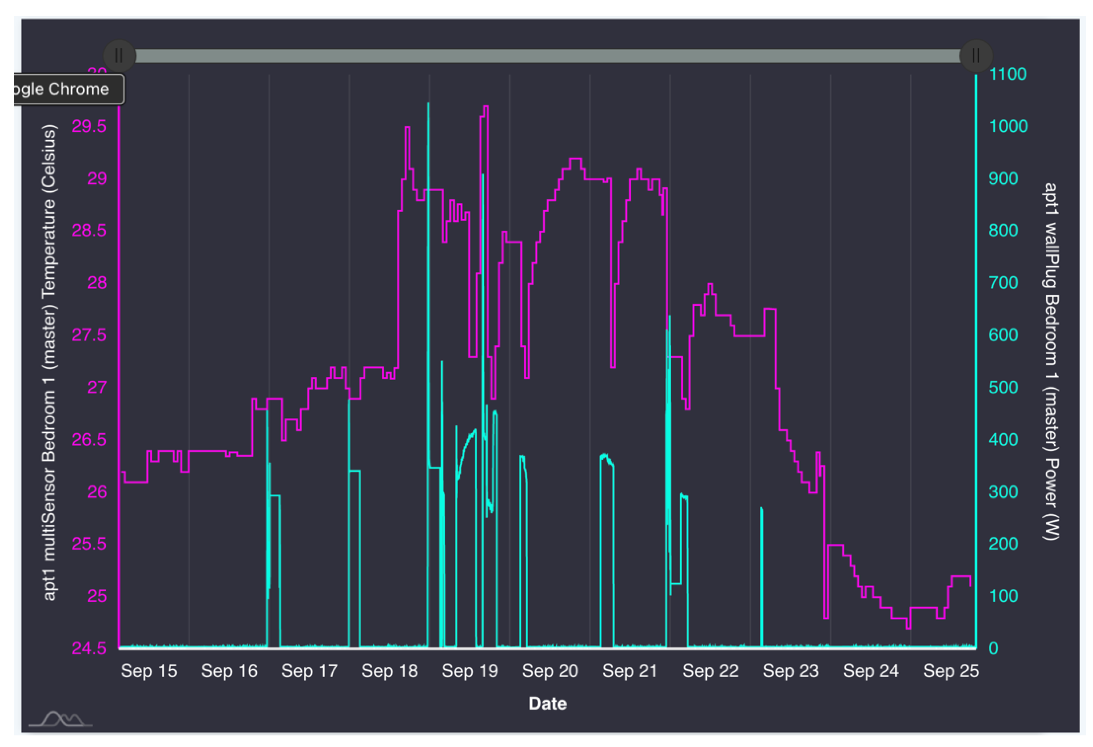Click the right range slider handle

[976, 56]
